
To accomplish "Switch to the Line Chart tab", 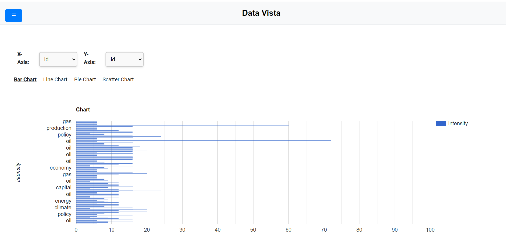I will 55,79.
